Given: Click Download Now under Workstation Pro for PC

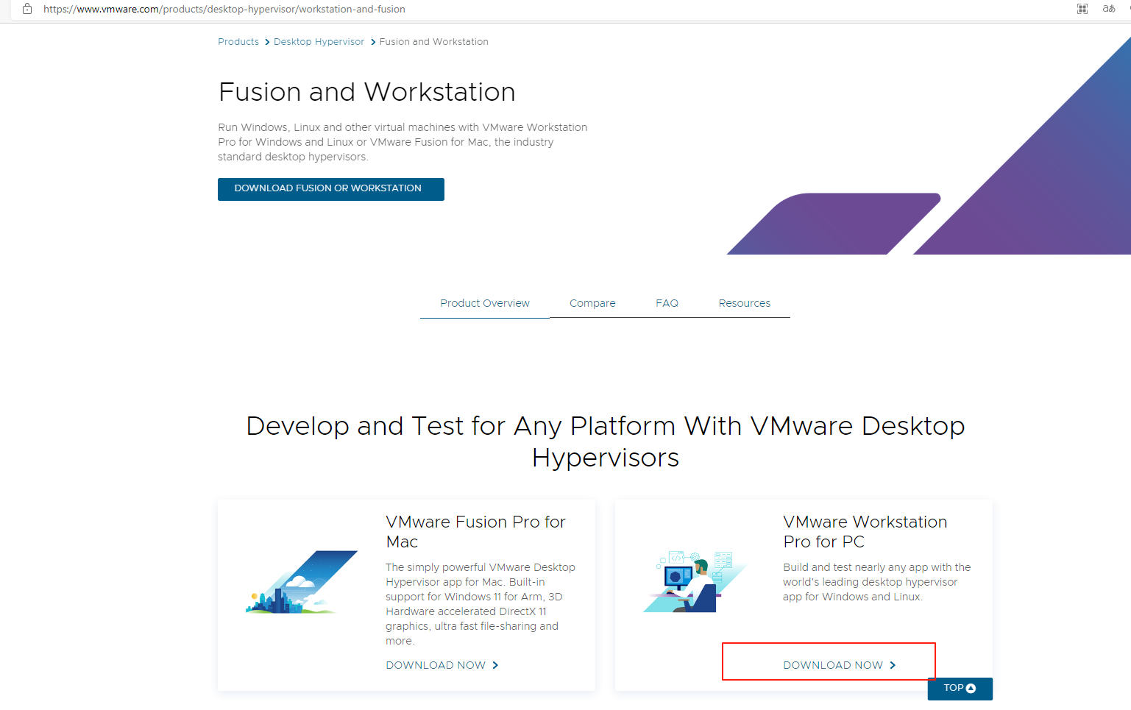Looking at the screenshot, I should coord(840,665).
